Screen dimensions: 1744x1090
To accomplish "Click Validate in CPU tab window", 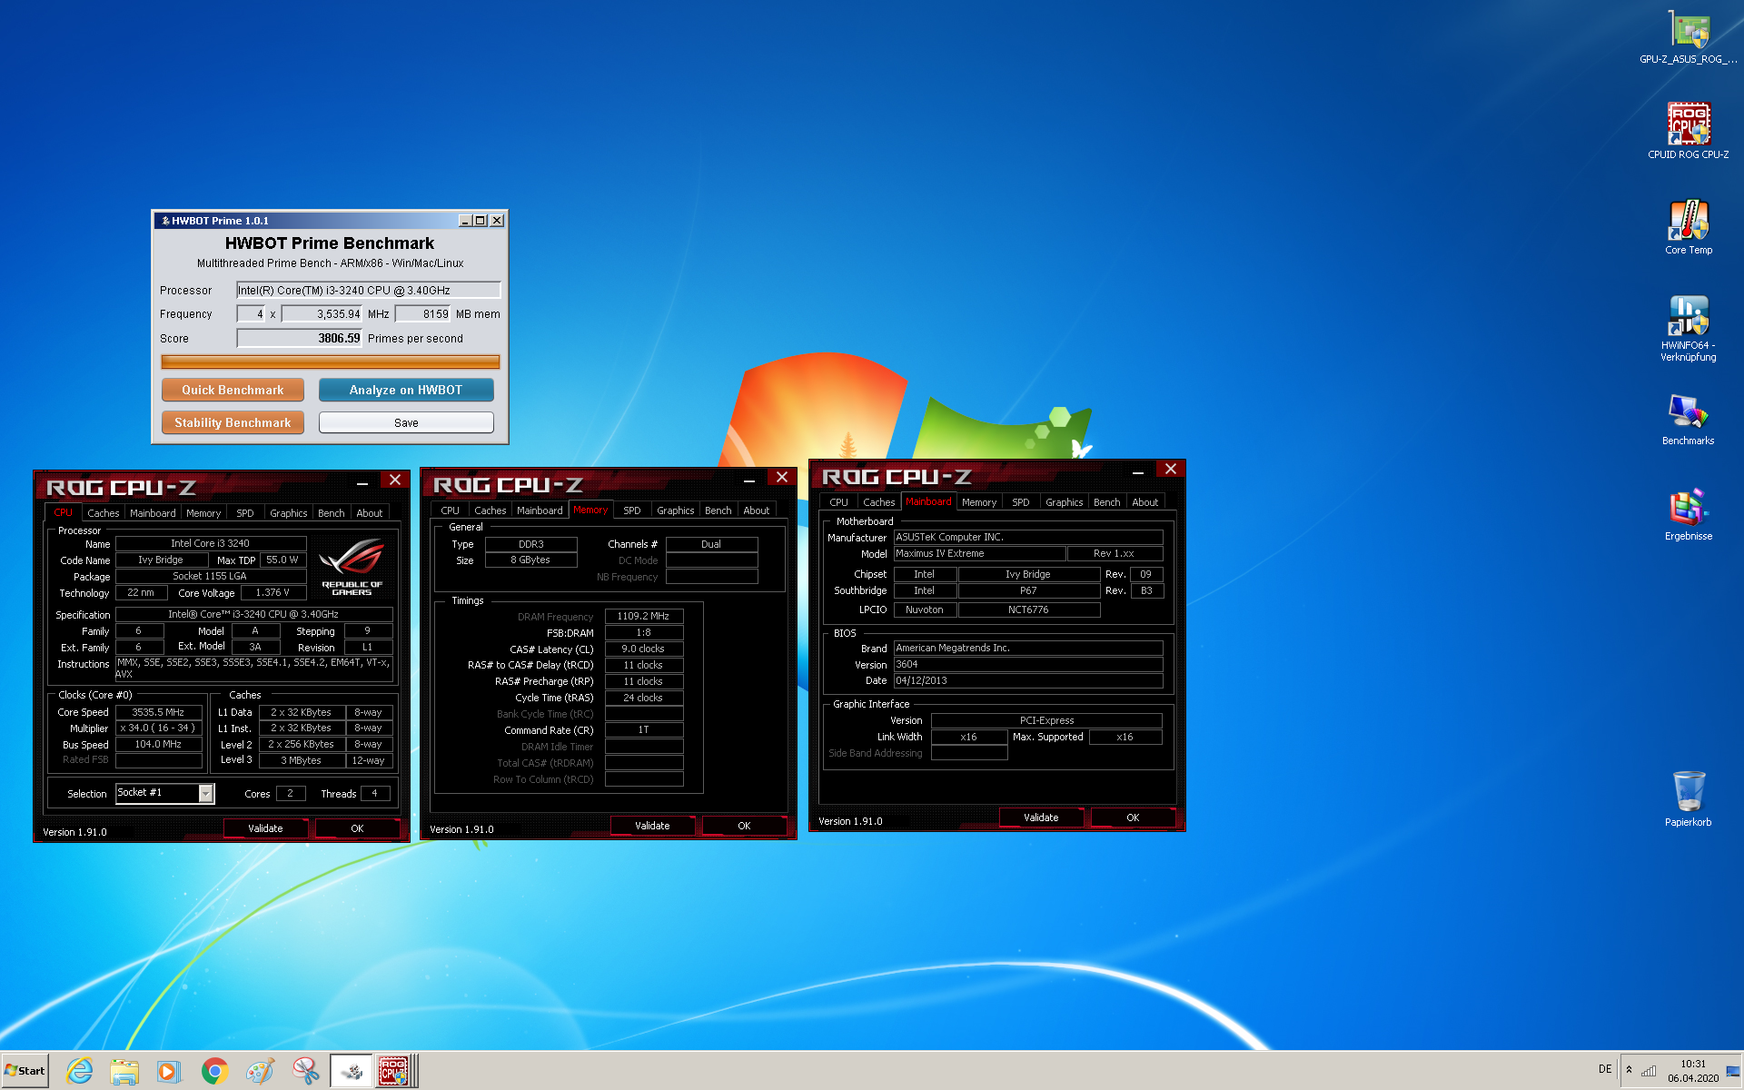I will (x=265, y=828).
